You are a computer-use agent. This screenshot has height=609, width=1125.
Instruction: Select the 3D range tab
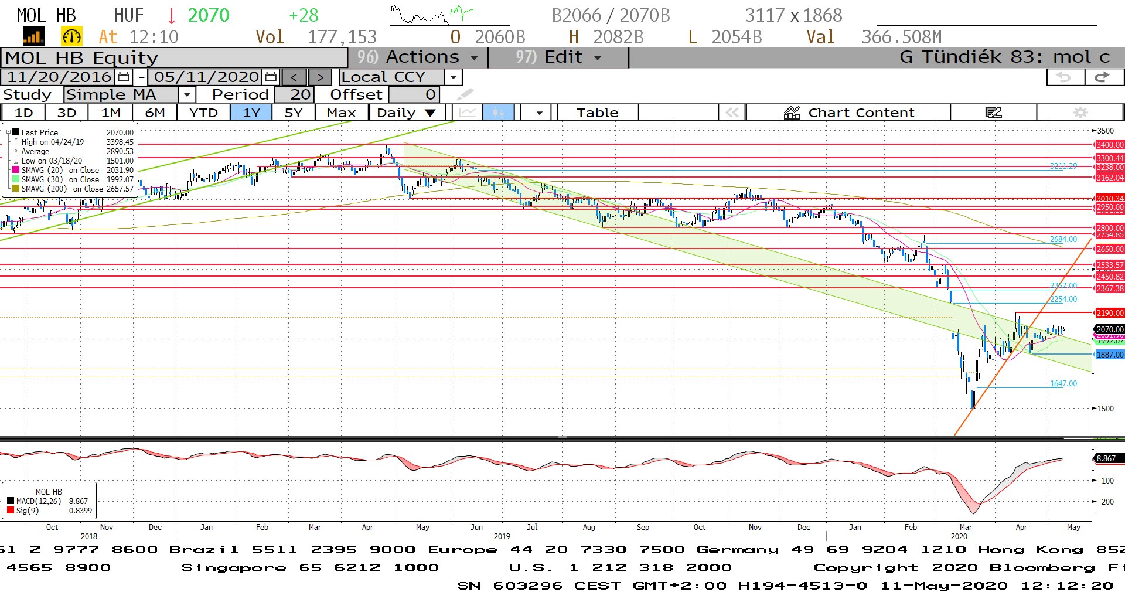click(x=67, y=112)
